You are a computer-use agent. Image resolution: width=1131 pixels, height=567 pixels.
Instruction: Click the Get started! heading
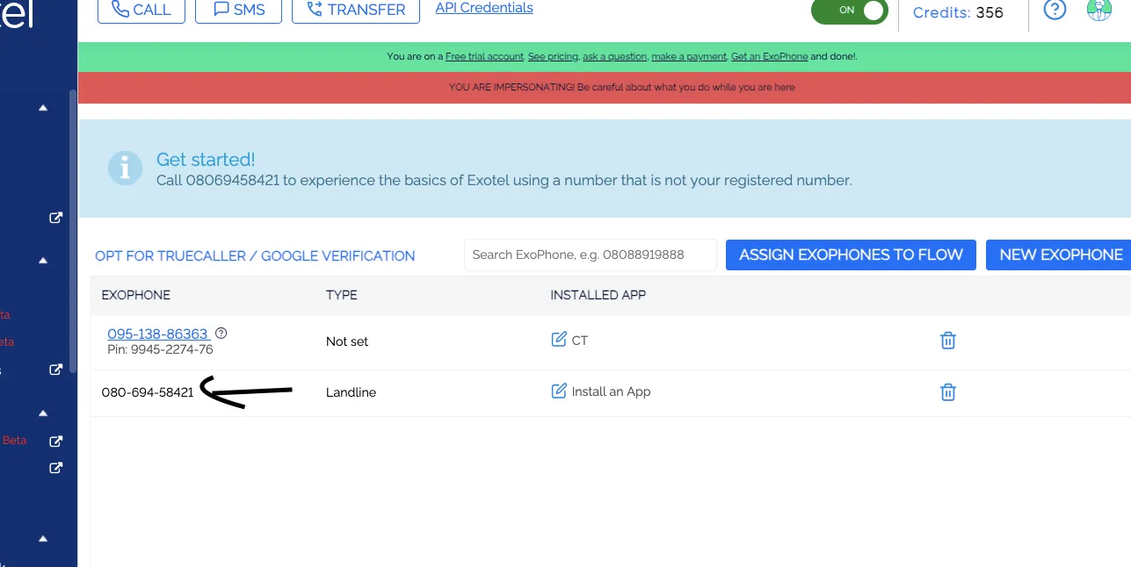206,160
